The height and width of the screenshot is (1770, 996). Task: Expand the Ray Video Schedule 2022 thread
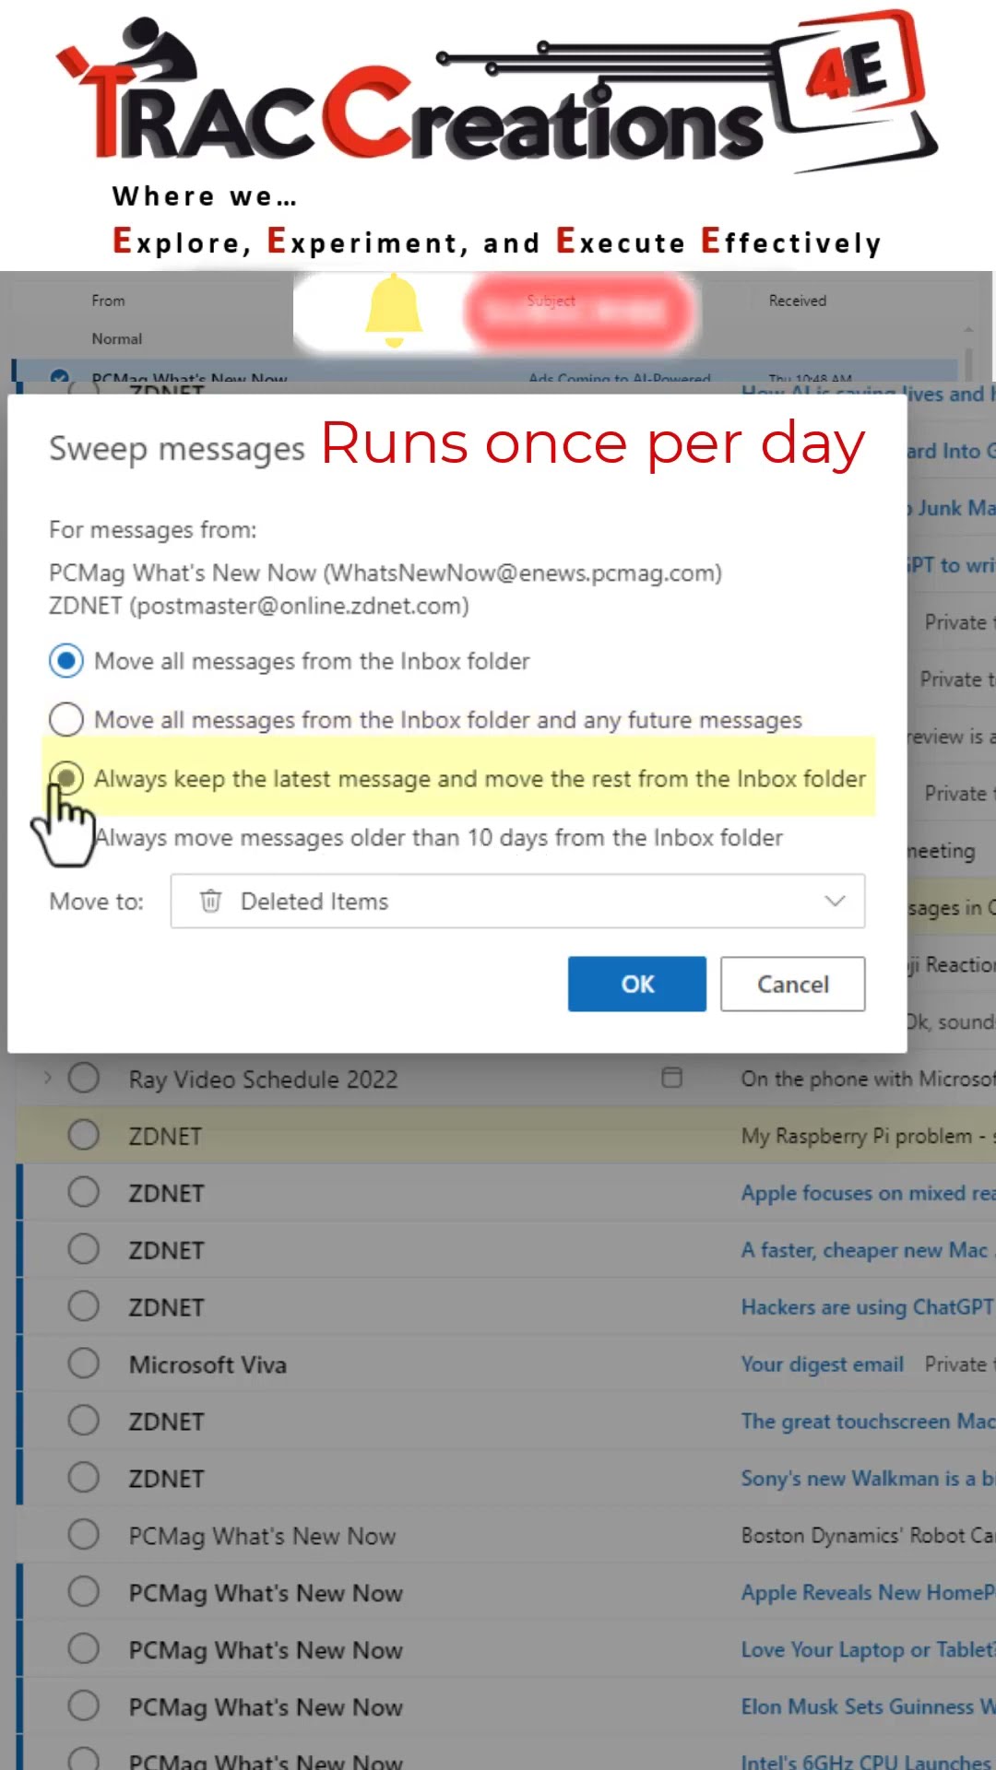[x=48, y=1078]
